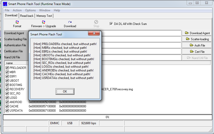Uncheck the LOGO partition
The height and width of the screenshot is (134, 214).
[7, 98]
